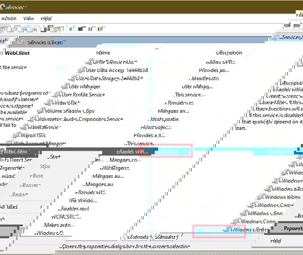Screen dimensions: 303x255
Task: Select the Volumetric Audio Compositor Service row
Action: coord(80,119)
